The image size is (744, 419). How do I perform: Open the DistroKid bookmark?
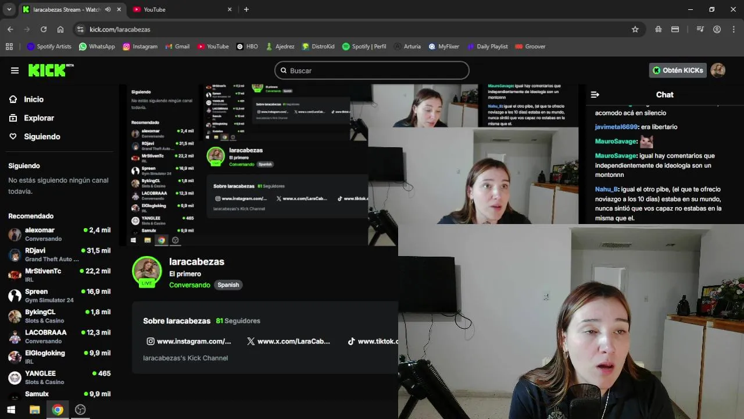[318, 47]
